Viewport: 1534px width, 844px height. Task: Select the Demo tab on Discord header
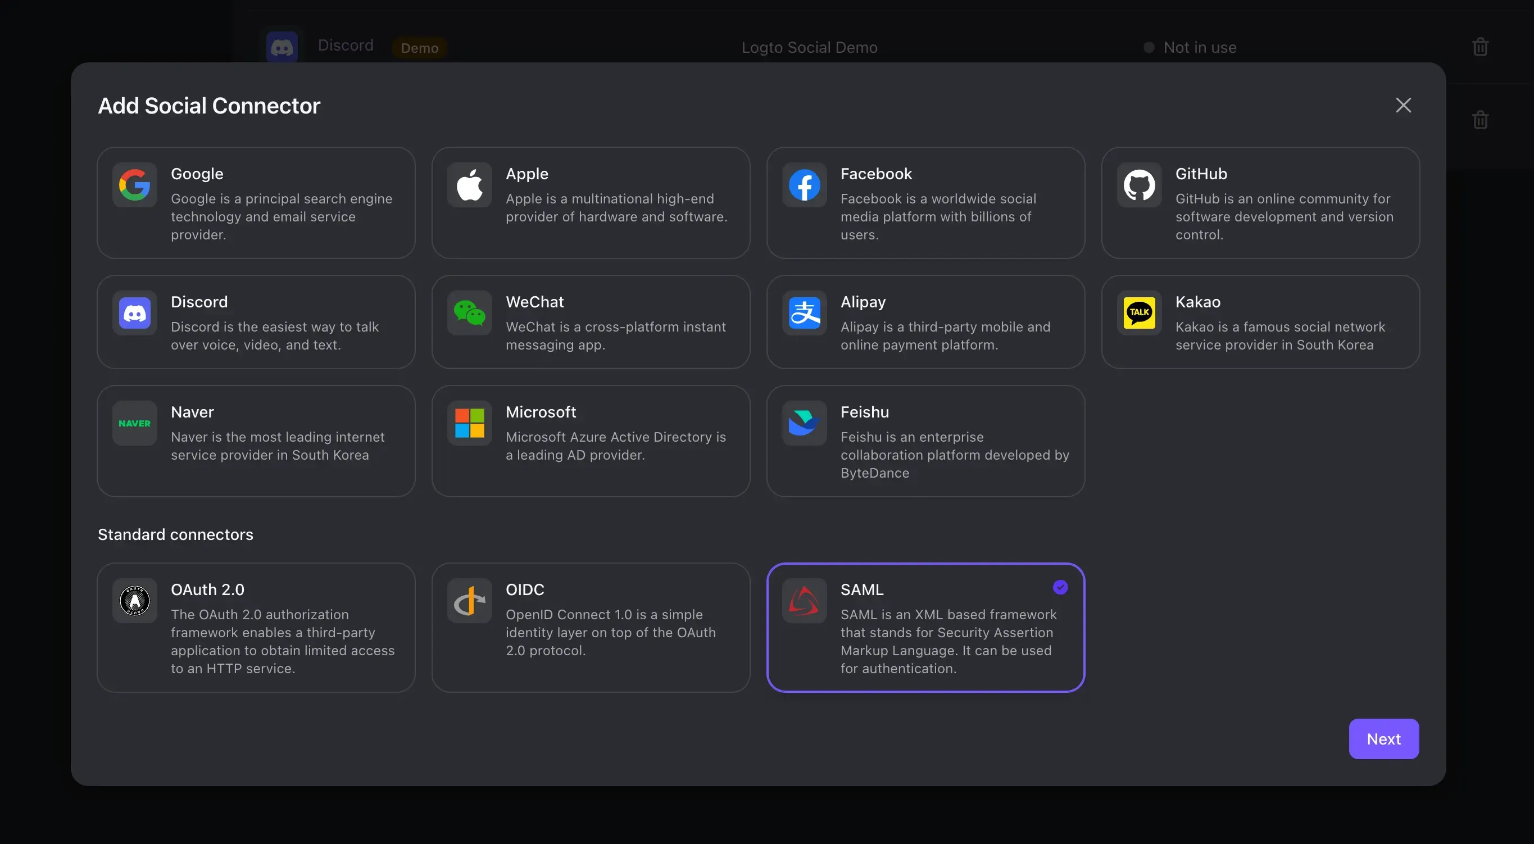(x=419, y=47)
